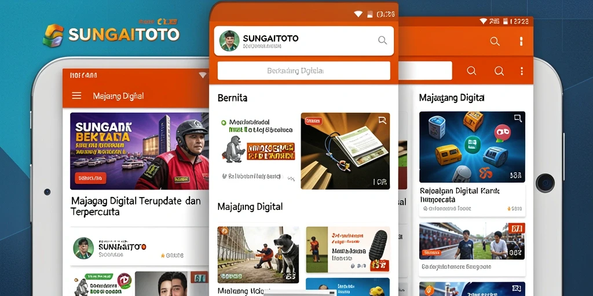Image resolution: width=593 pixels, height=296 pixels.
Task: Open headline "Majagag Digital Terupdate dan Terpercurta"
Action: 136,206
